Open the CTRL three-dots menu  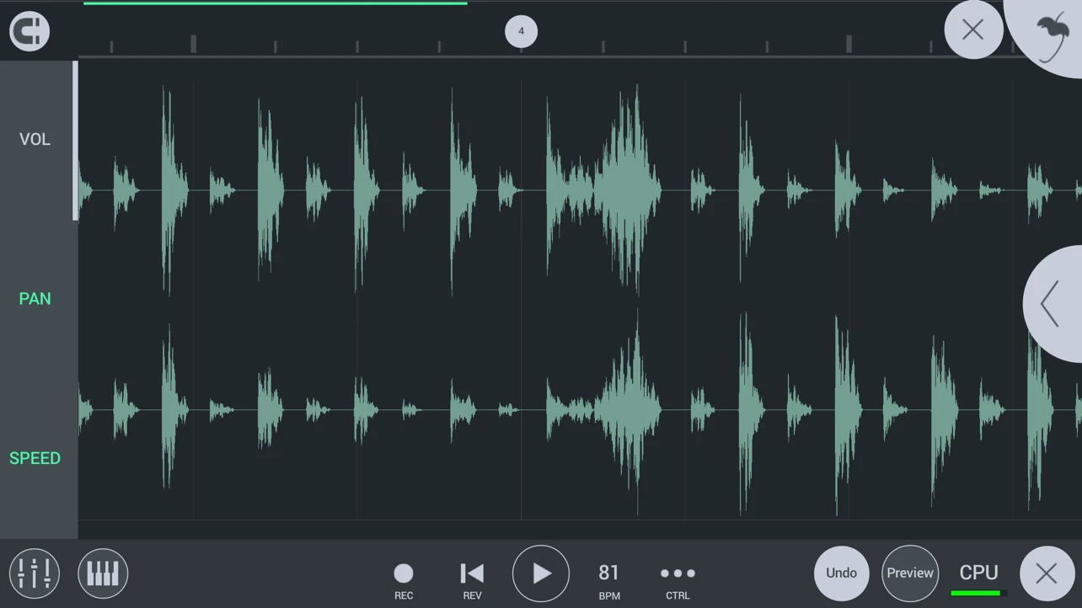pyautogui.click(x=678, y=580)
